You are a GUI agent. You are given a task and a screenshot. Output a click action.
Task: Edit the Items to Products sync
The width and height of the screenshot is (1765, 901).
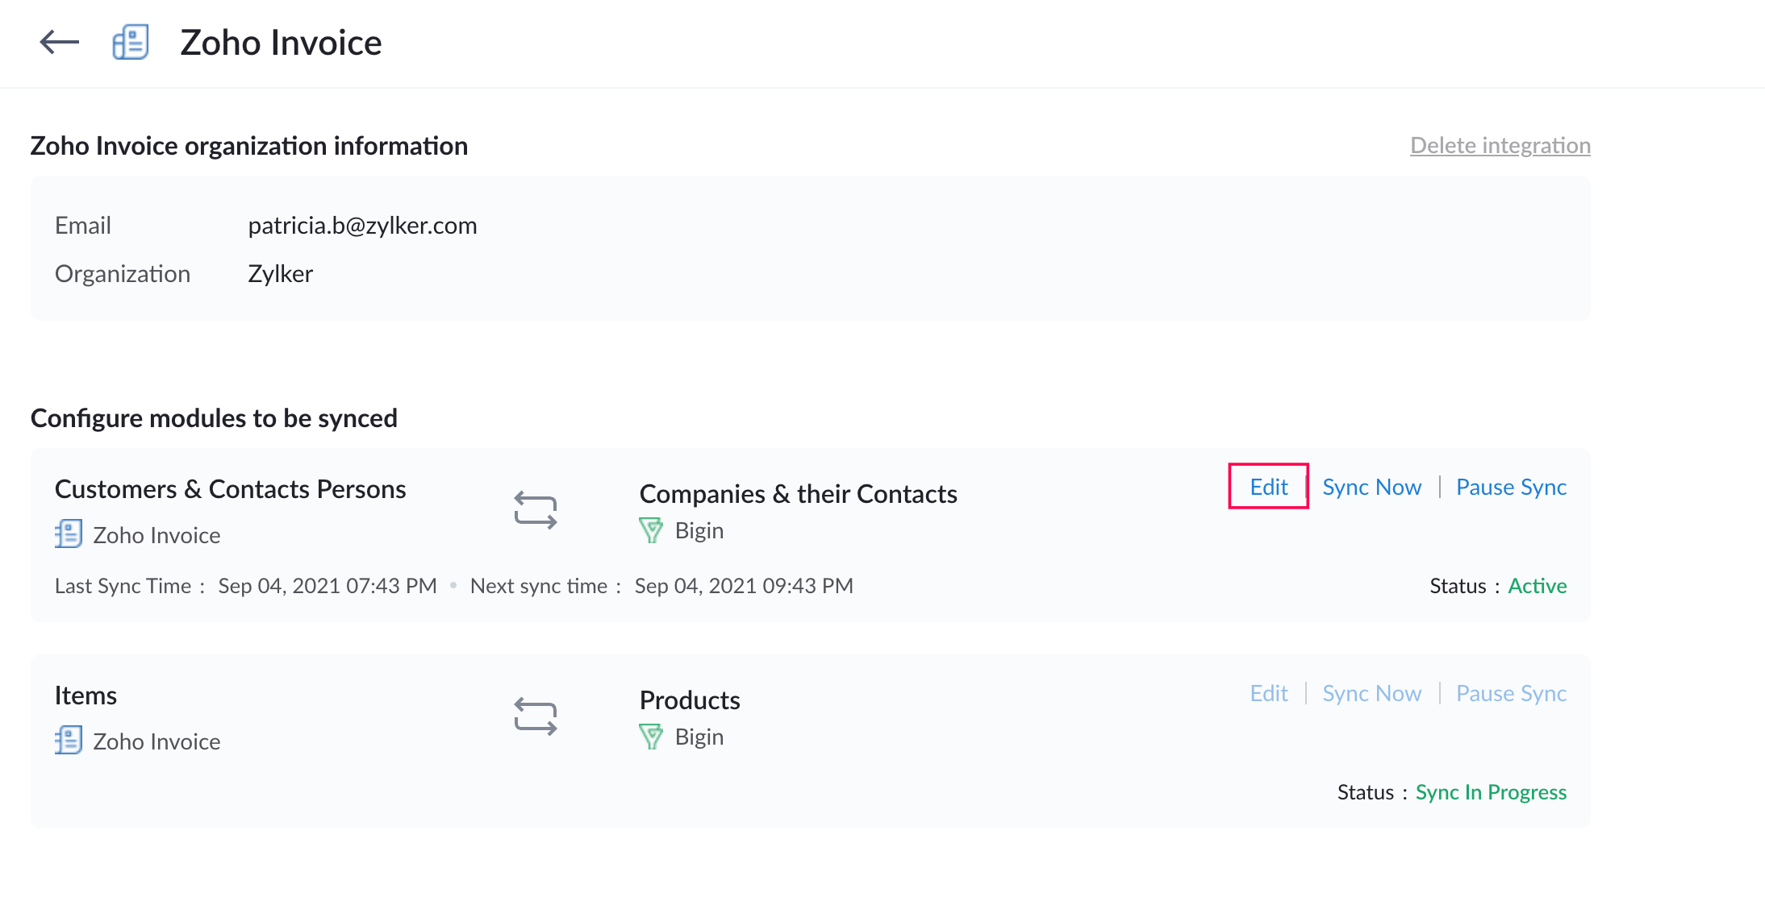pyautogui.click(x=1268, y=693)
